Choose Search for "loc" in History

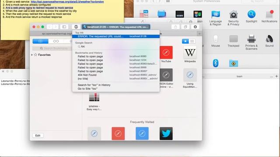[116, 85]
